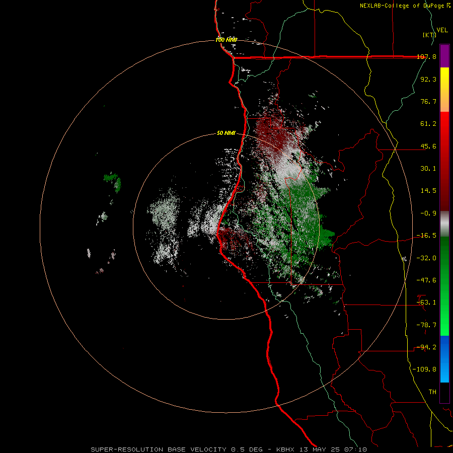Click the 30.1 velocity scale value
This screenshot has height=453, width=453.
coord(428,169)
